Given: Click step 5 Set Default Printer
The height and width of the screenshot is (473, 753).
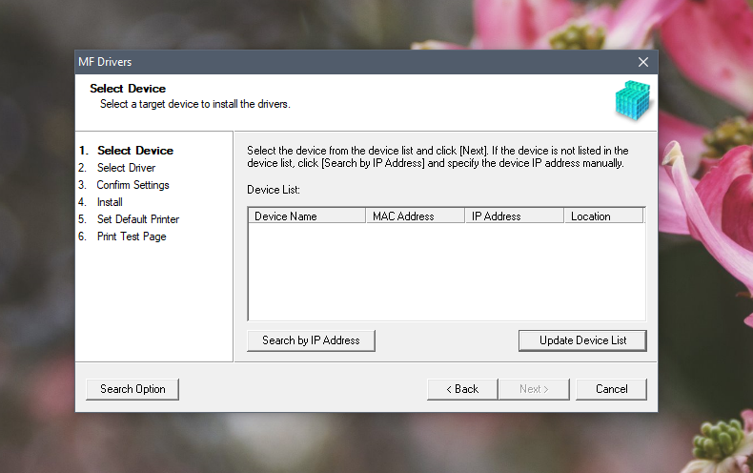Looking at the screenshot, I should [x=137, y=219].
